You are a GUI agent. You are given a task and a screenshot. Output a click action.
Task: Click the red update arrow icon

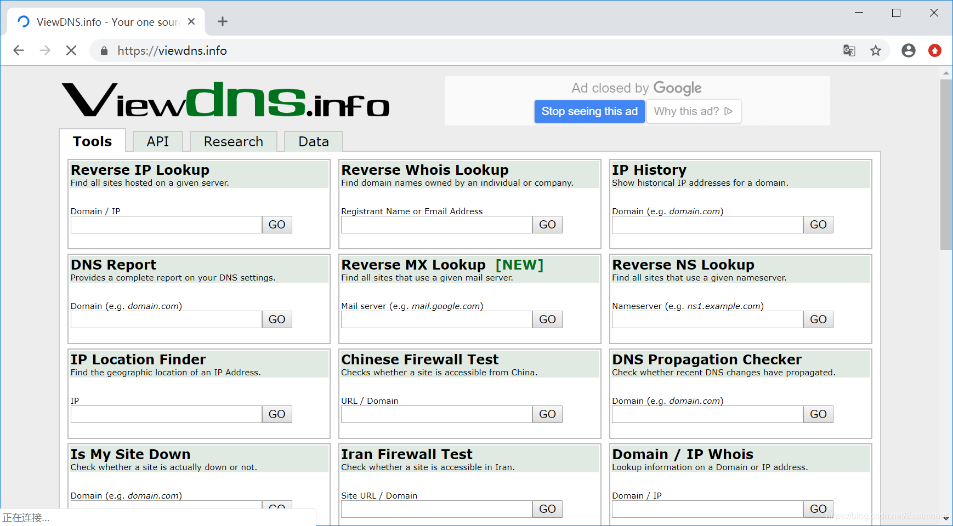point(935,50)
